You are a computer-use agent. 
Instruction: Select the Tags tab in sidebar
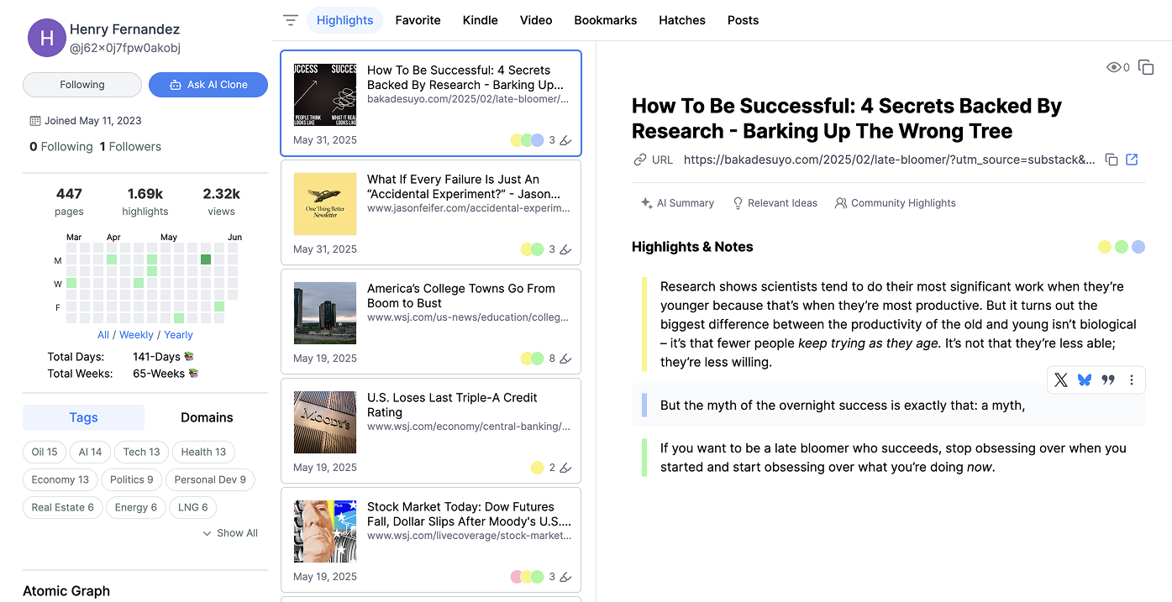point(83,417)
